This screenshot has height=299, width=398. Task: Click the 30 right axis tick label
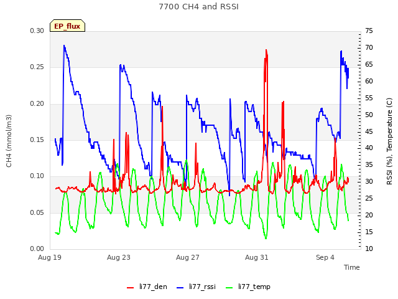tap(369, 181)
